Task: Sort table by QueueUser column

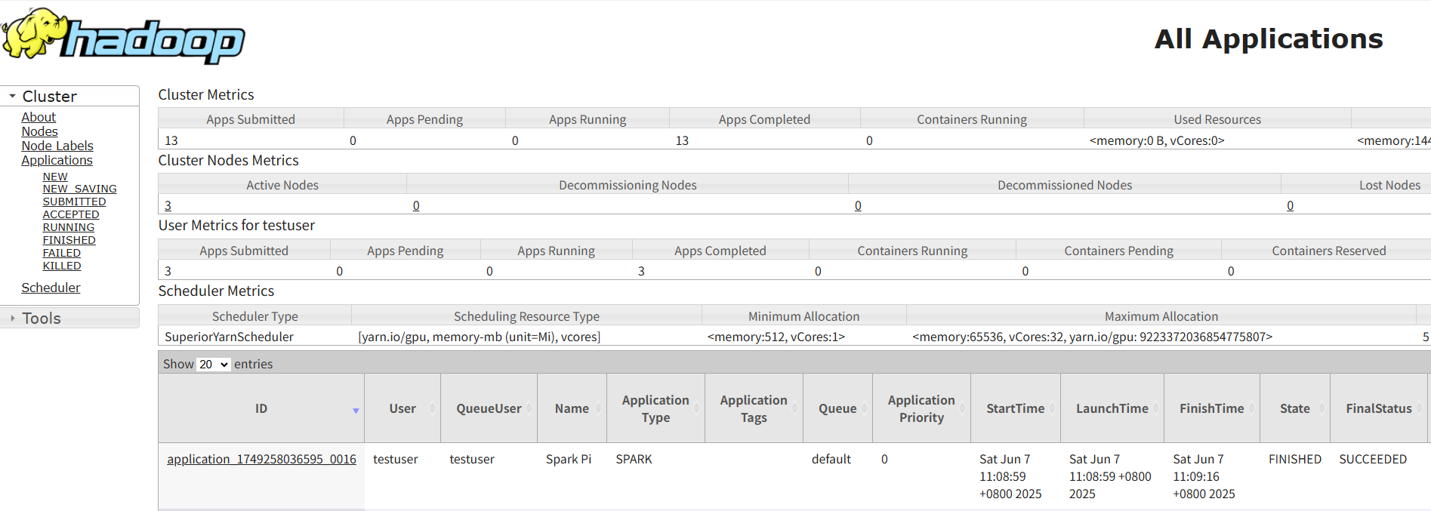Action: (489, 408)
